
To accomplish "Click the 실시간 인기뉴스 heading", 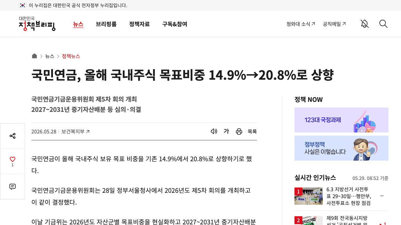I will 315,177.
